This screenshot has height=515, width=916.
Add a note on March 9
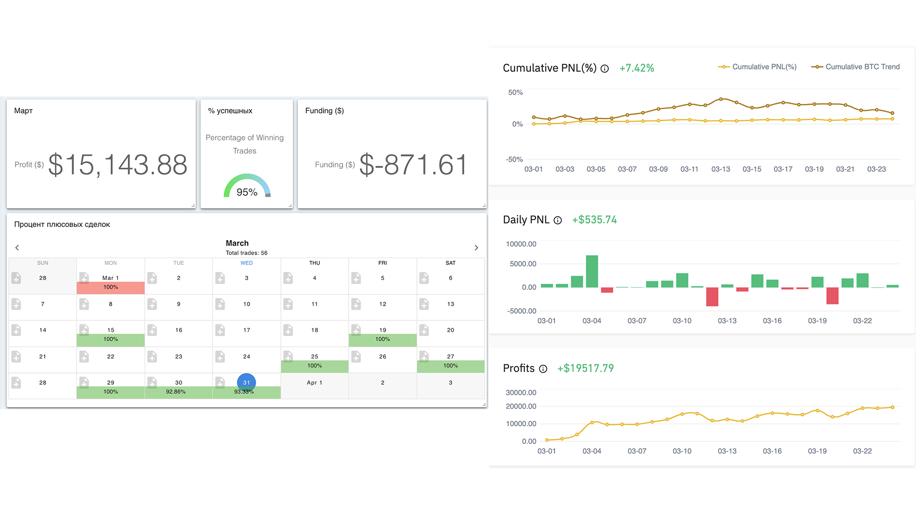click(152, 304)
